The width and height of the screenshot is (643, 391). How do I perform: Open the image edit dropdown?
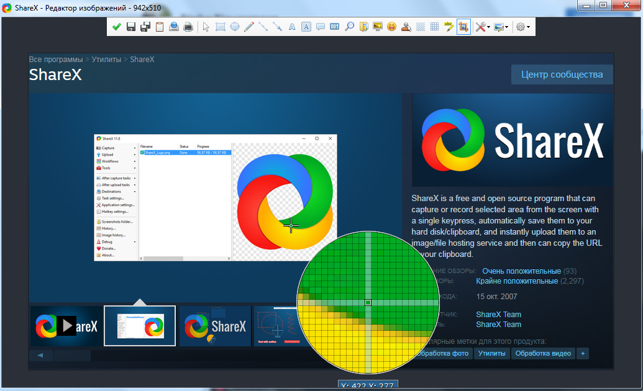point(501,27)
